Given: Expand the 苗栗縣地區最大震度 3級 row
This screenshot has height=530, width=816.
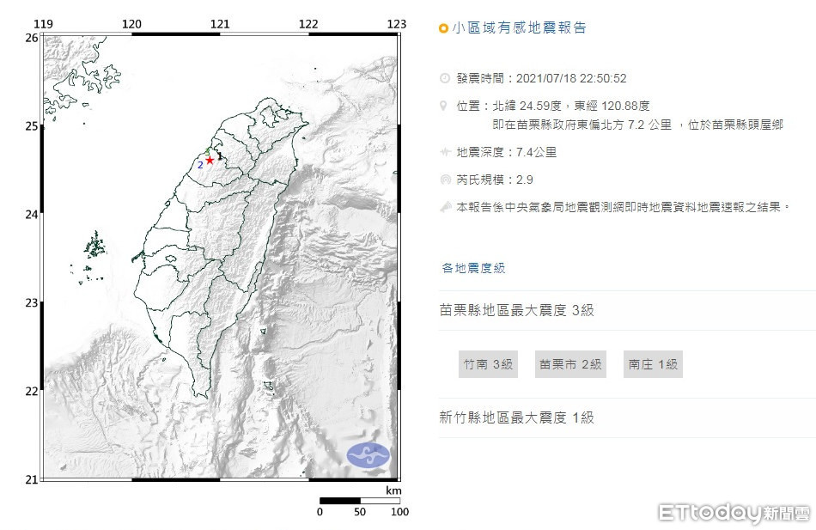Looking at the screenshot, I should [516, 310].
